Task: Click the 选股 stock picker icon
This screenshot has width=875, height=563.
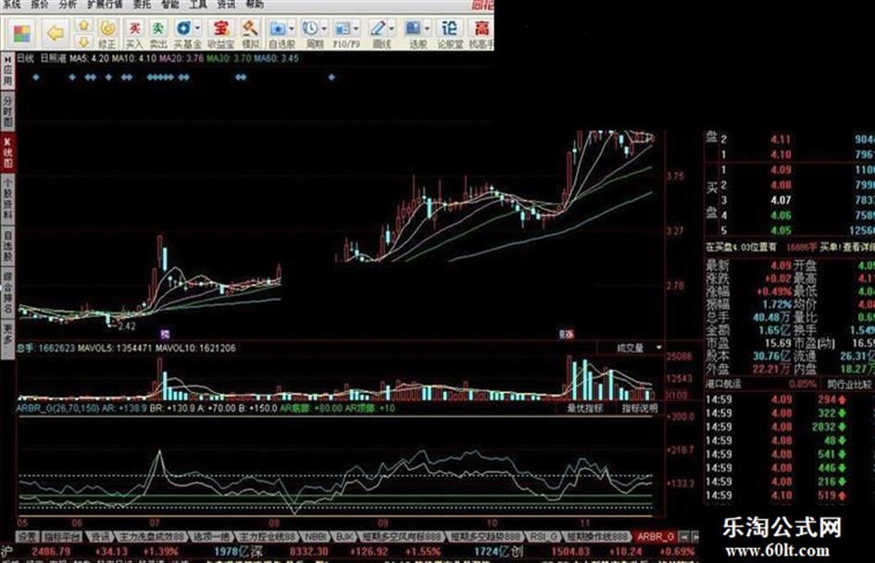Action: pos(413,28)
